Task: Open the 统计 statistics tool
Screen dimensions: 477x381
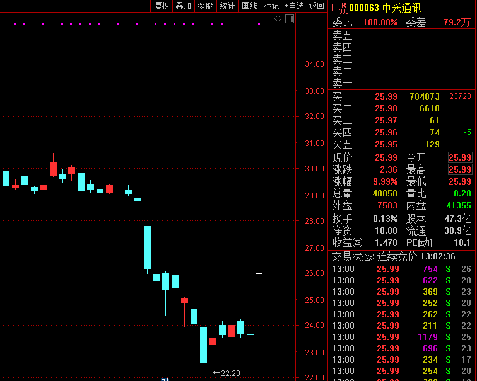Action: (227, 6)
